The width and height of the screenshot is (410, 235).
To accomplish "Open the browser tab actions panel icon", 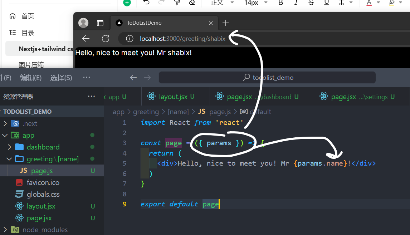I will (100, 23).
